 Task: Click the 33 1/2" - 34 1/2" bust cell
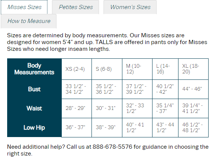(x=77, y=89)
